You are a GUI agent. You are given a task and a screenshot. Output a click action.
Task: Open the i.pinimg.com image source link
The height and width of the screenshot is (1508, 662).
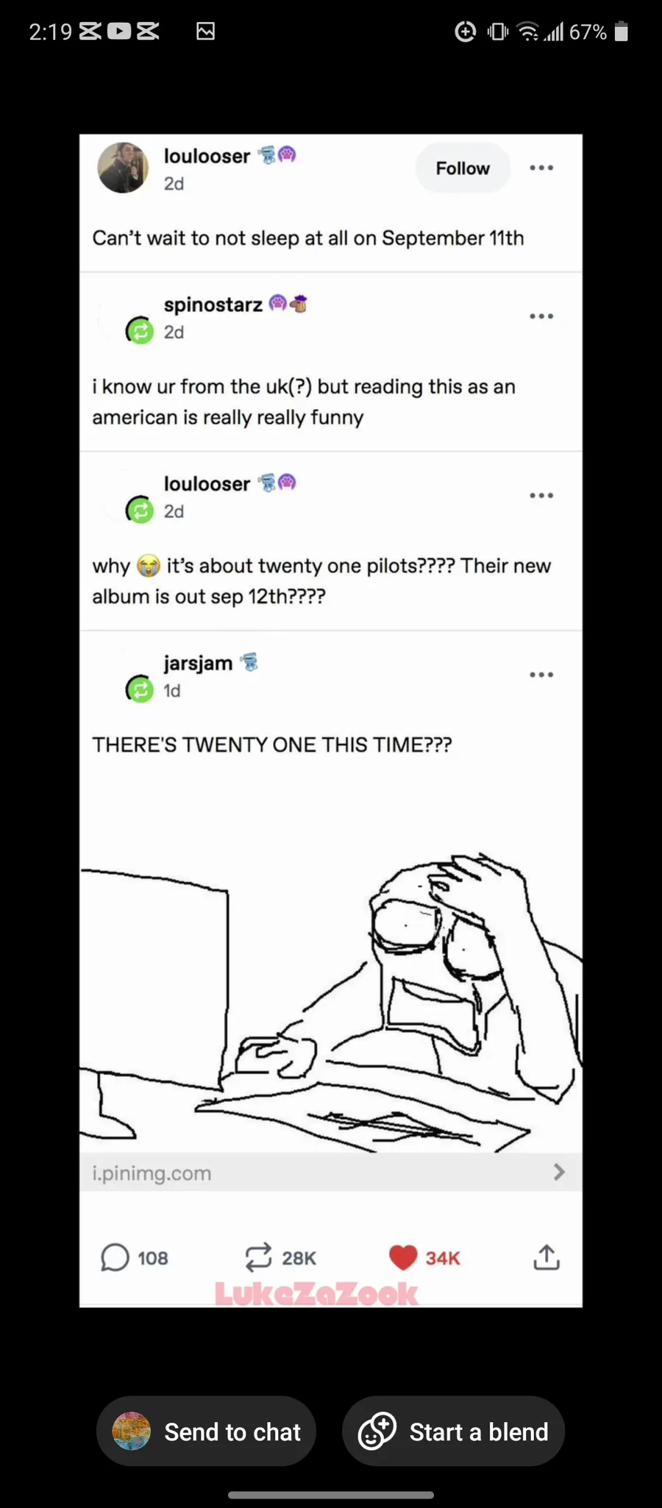[x=152, y=1173]
